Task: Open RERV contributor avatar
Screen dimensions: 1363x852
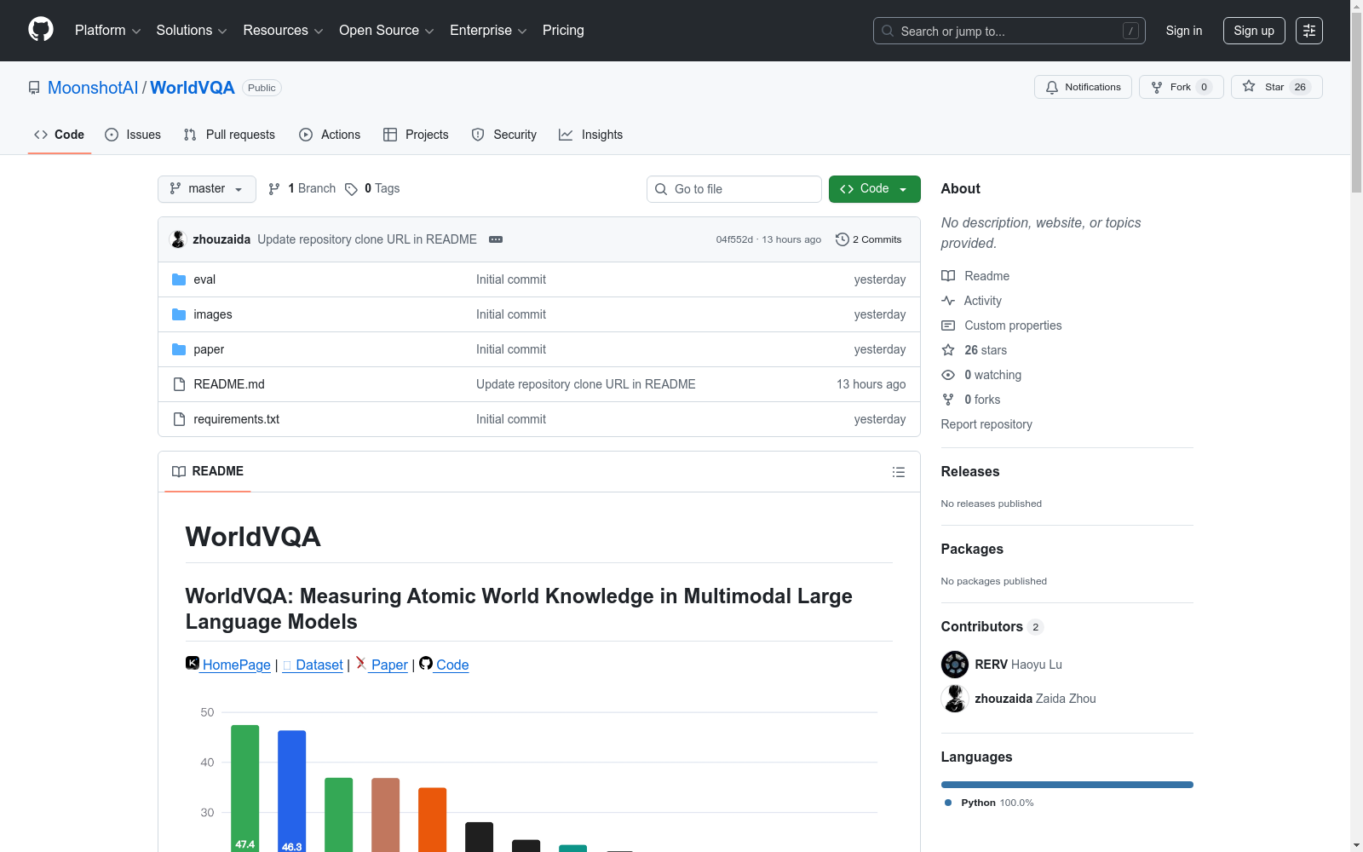Action: click(955, 665)
